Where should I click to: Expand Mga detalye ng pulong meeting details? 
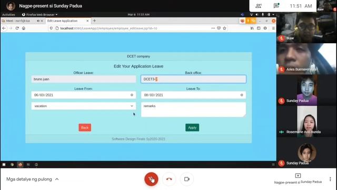tap(33, 179)
